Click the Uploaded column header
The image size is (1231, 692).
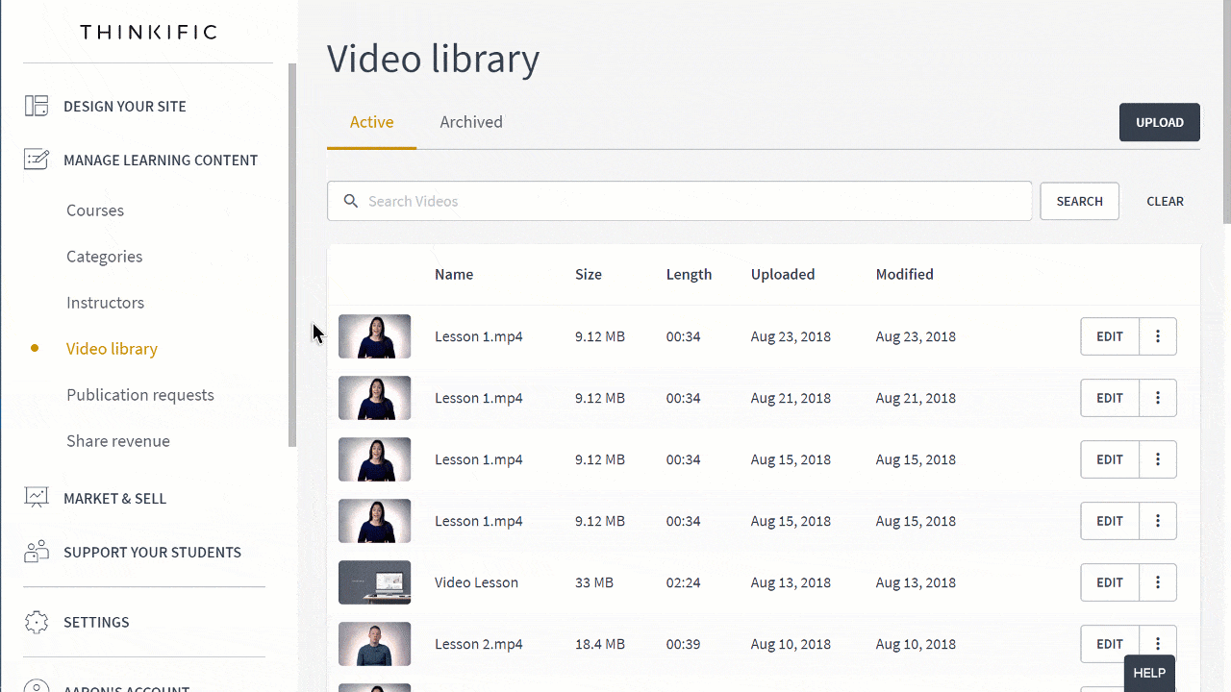pyautogui.click(x=783, y=274)
